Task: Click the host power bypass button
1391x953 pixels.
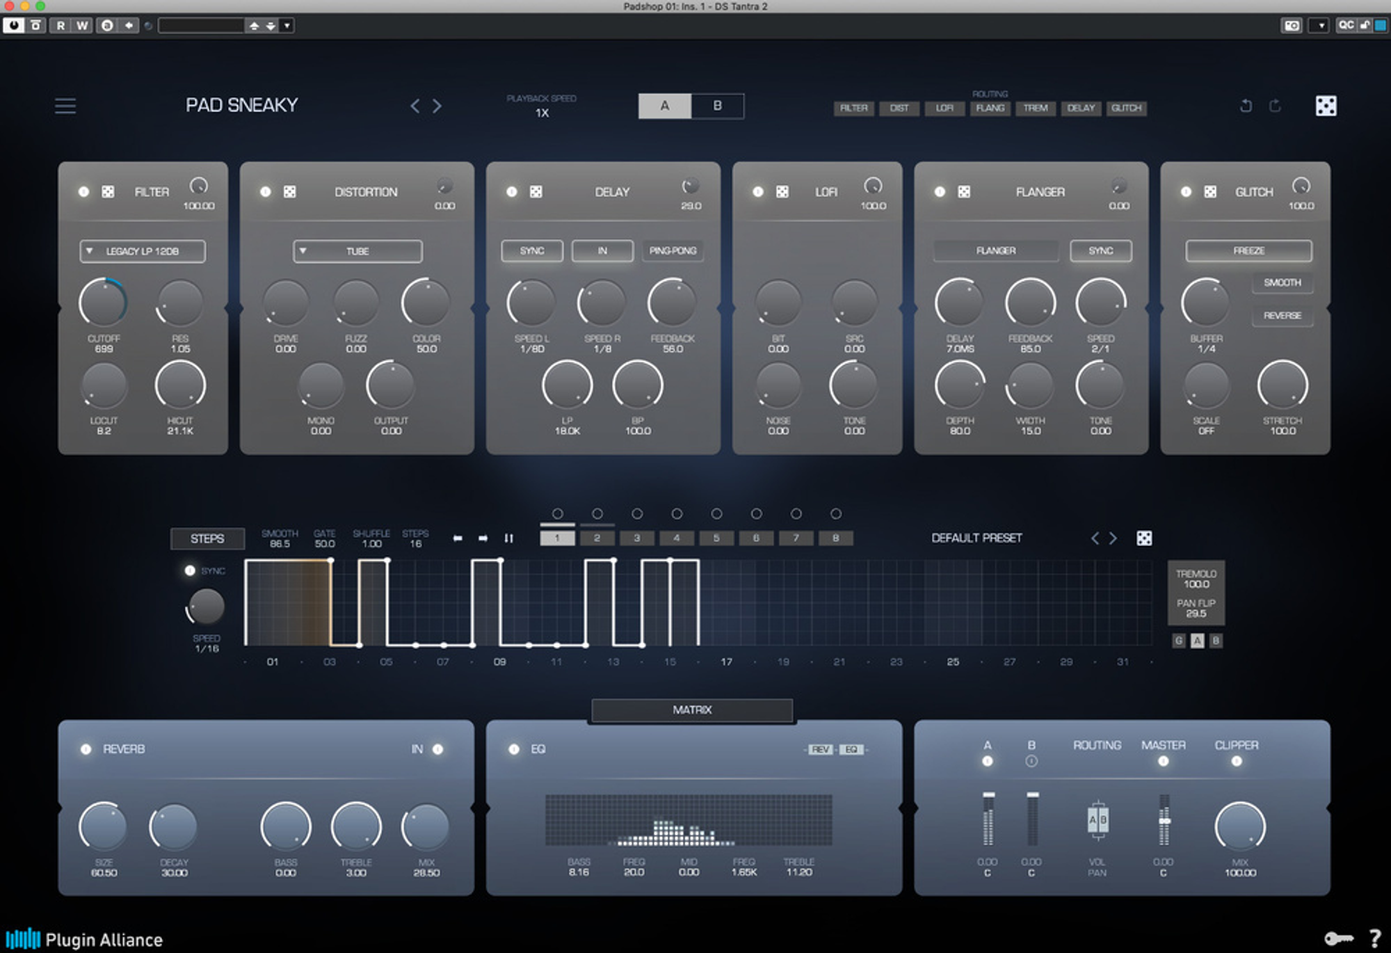Action: coord(13,26)
